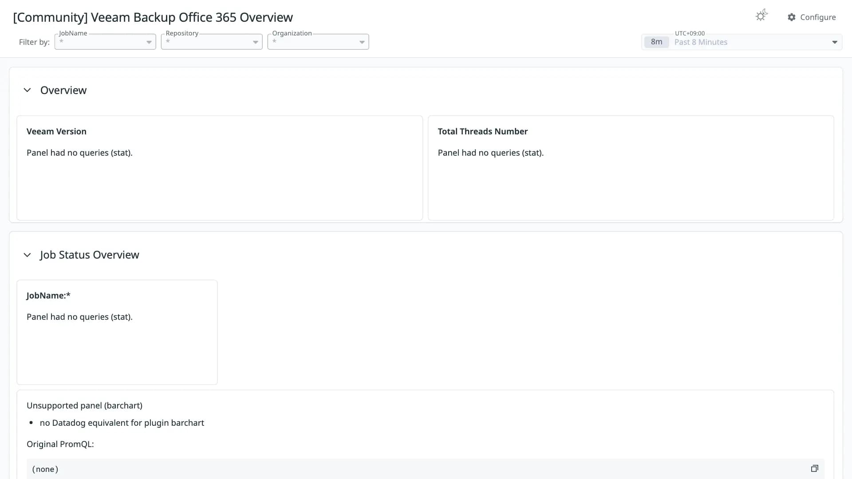Click the JobName:* panel title
This screenshot has height=479, width=852.
click(x=48, y=295)
